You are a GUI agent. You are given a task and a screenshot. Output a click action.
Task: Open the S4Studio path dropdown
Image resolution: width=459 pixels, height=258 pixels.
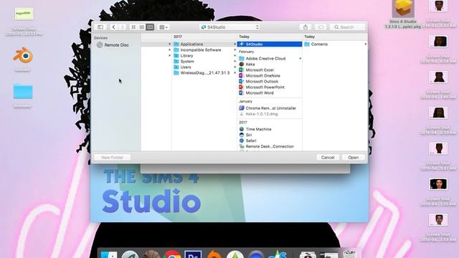click(230, 27)
